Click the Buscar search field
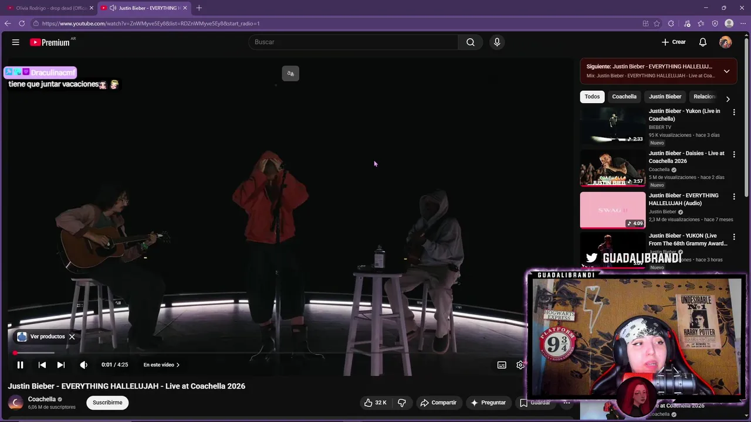 point(354,42)
